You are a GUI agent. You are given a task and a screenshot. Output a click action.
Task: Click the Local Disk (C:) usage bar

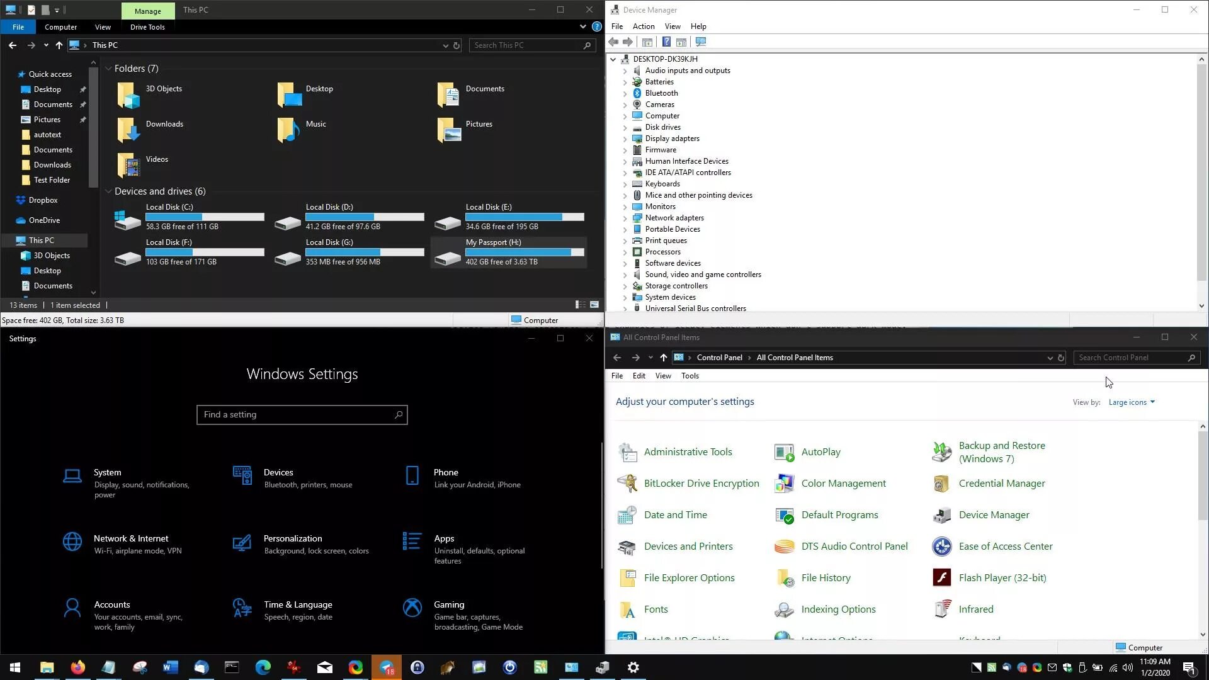tap(205, 217)
